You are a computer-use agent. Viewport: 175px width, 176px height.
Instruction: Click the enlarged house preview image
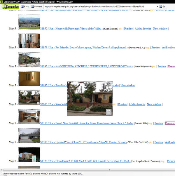coord(90,99)
